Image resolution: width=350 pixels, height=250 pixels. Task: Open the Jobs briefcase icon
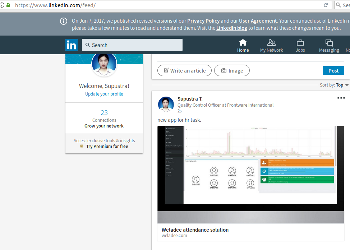point(300,43)
